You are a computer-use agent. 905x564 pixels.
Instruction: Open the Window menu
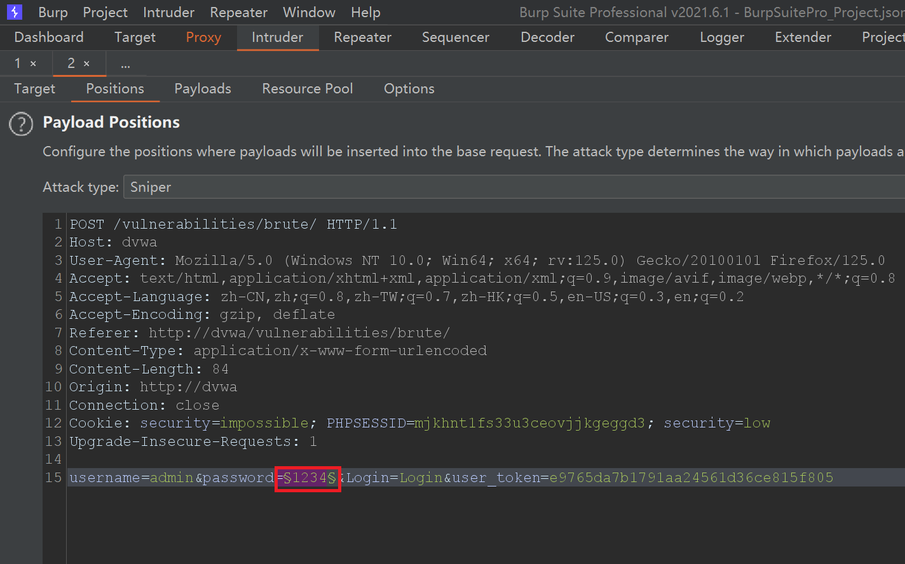click(x=309, y=12)
